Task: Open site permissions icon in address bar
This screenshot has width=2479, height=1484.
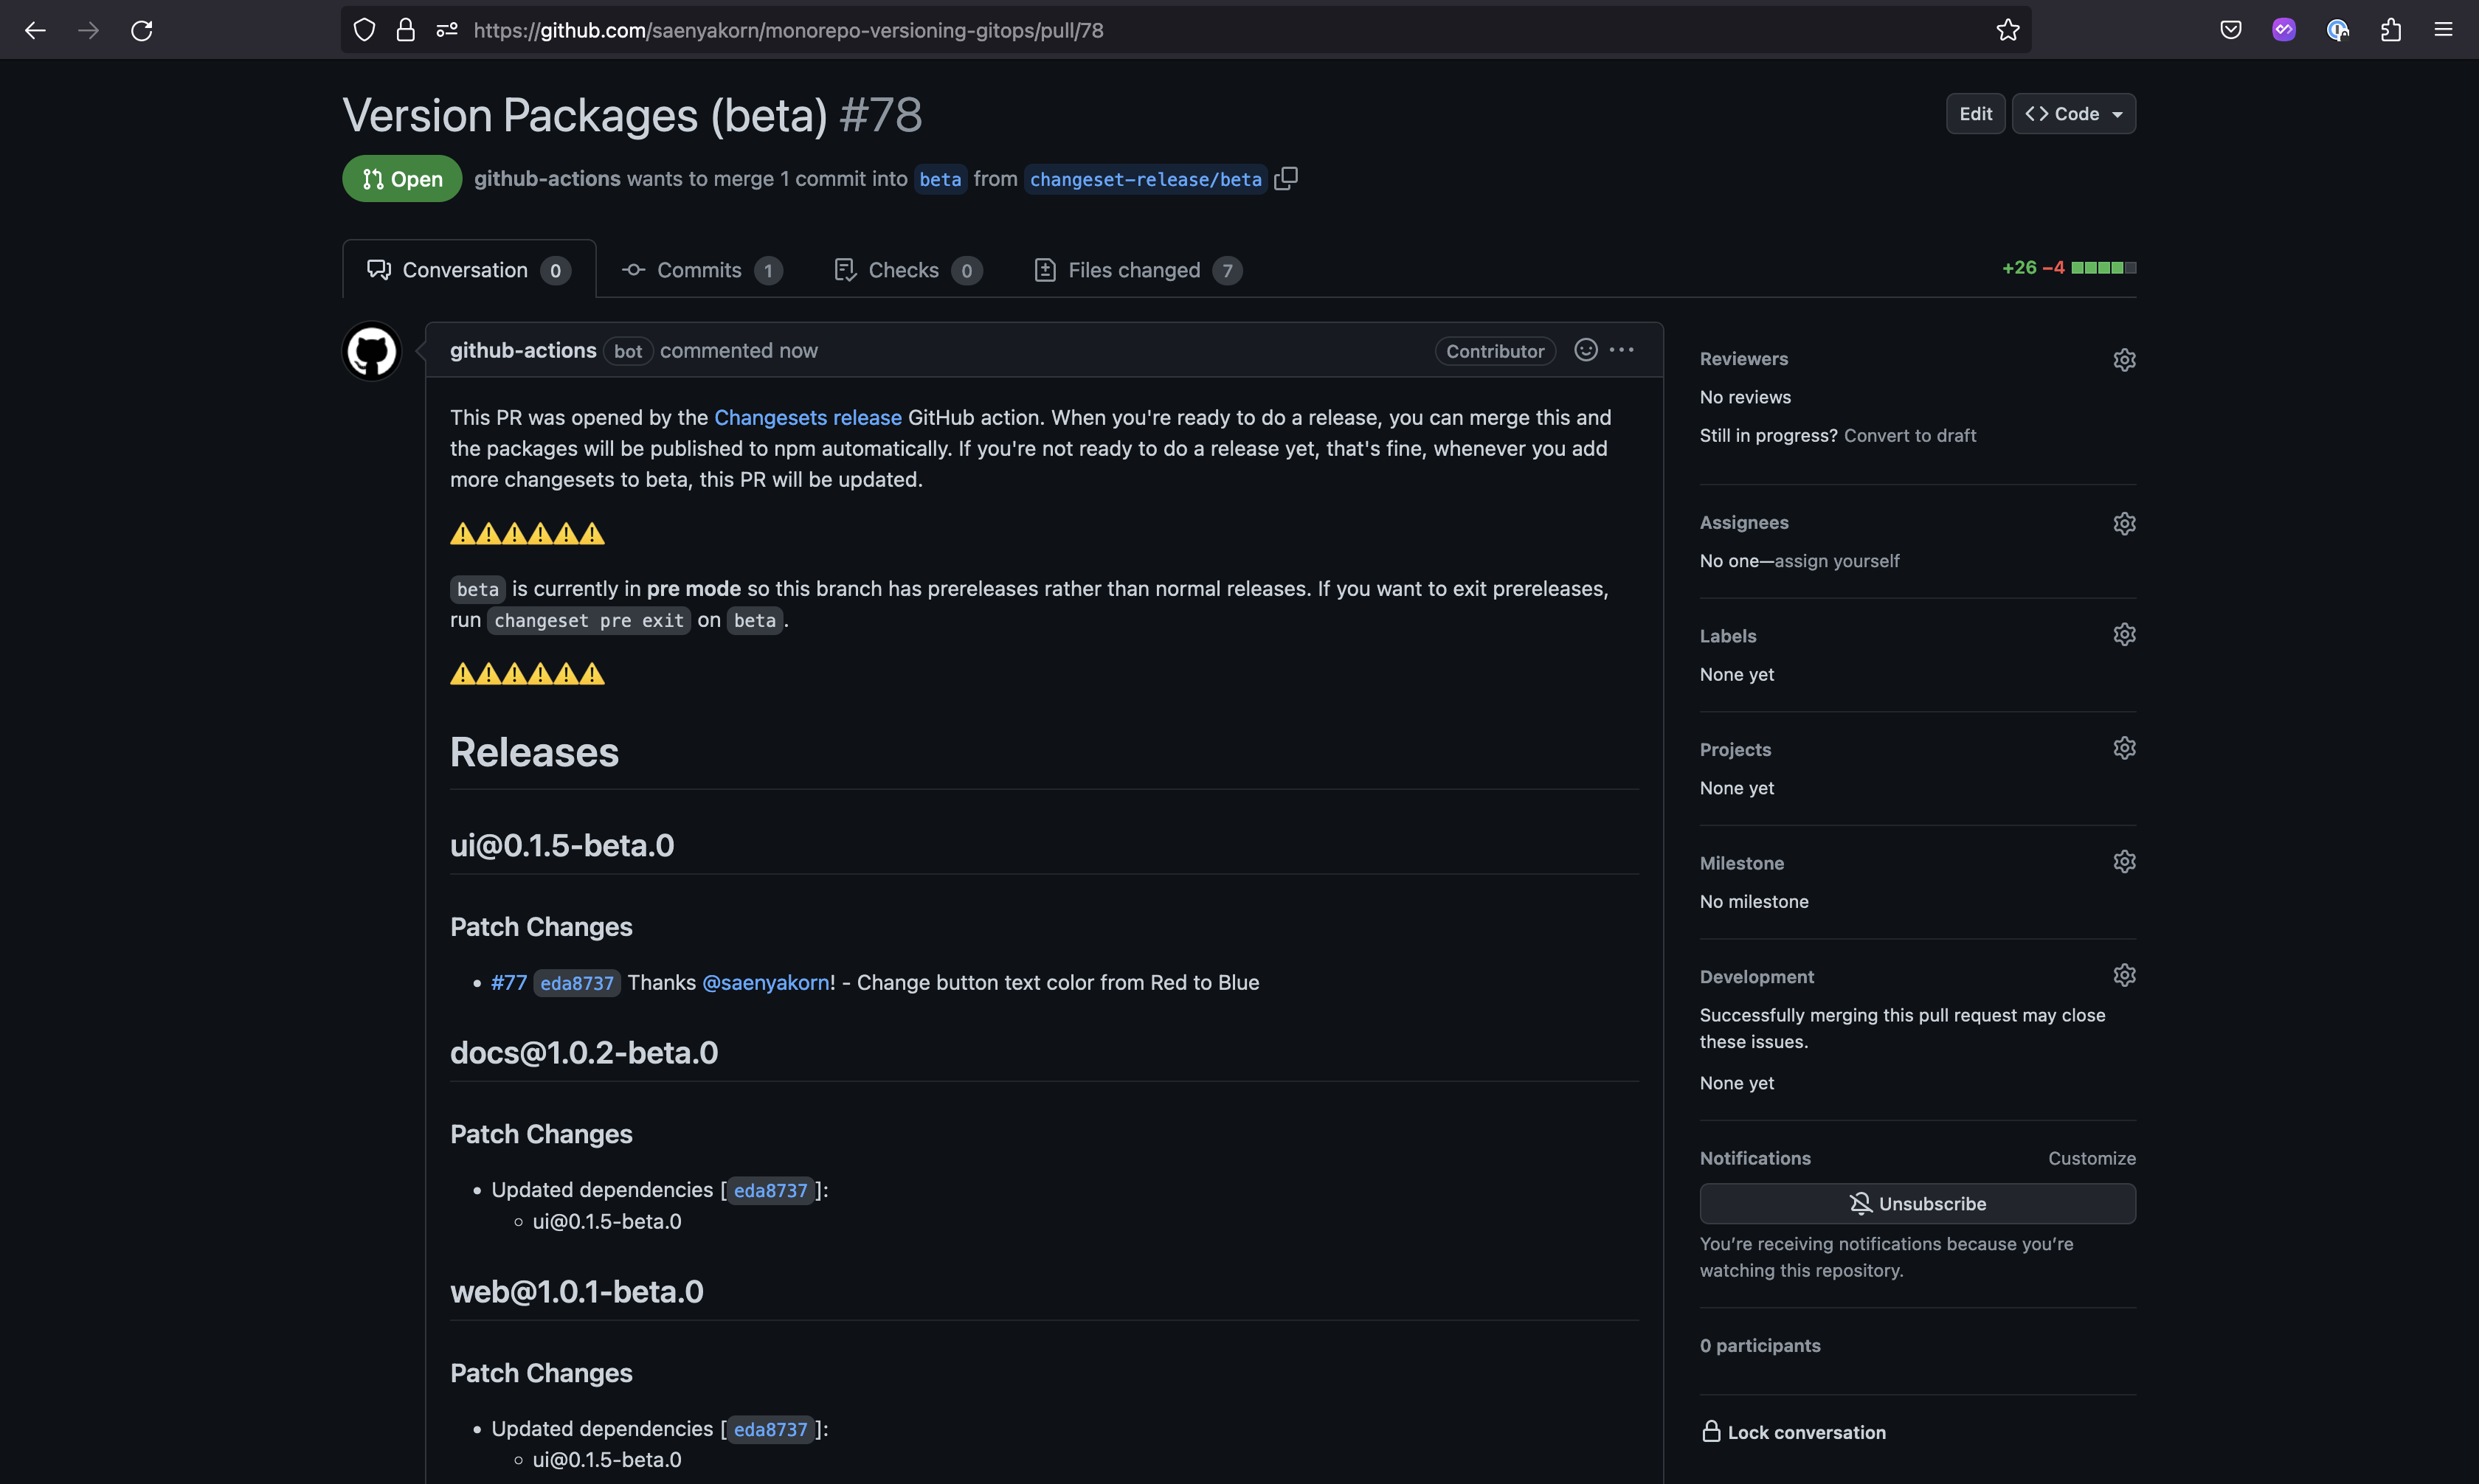Action: [447, 30]
